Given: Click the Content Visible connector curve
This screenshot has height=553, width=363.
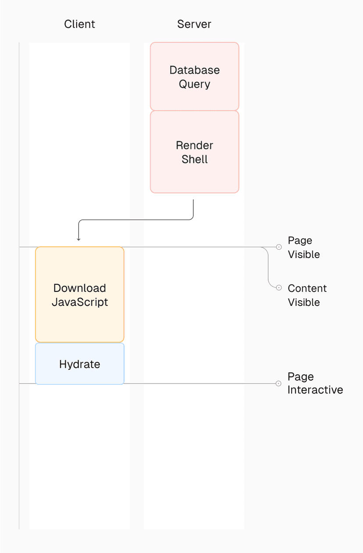Looking at the screenshot, I should click(x=269, y=267).
